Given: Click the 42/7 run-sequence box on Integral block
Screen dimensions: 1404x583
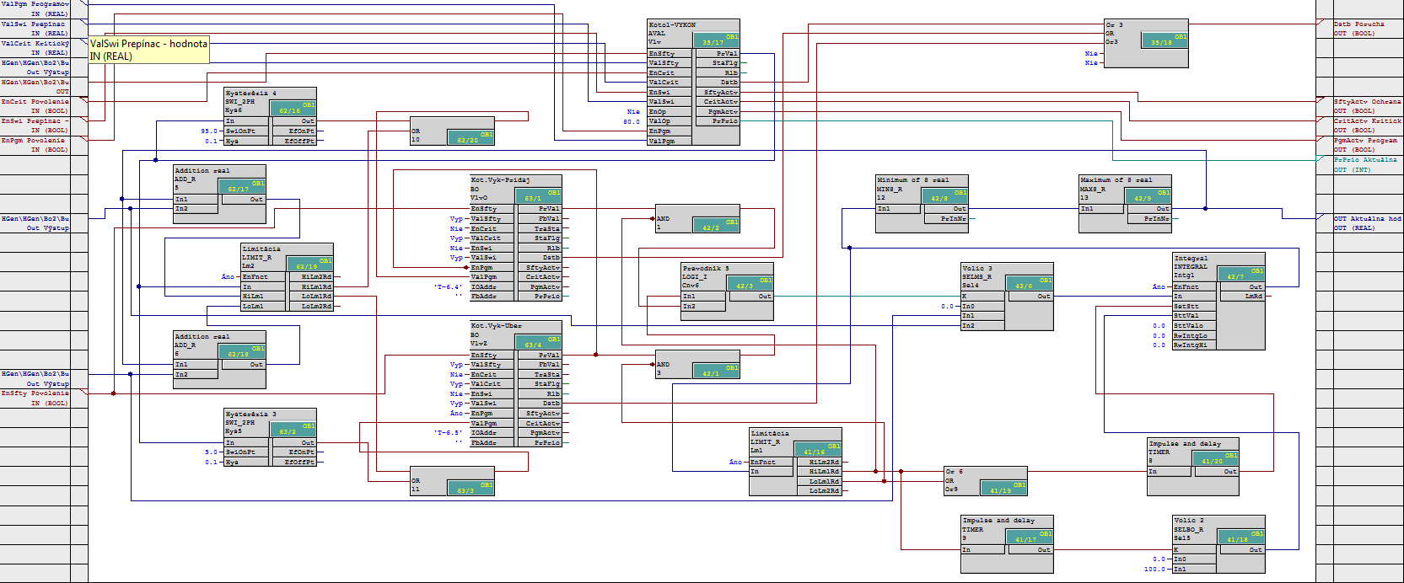Looking at the screenshot, I should (x=1240, y=274).
